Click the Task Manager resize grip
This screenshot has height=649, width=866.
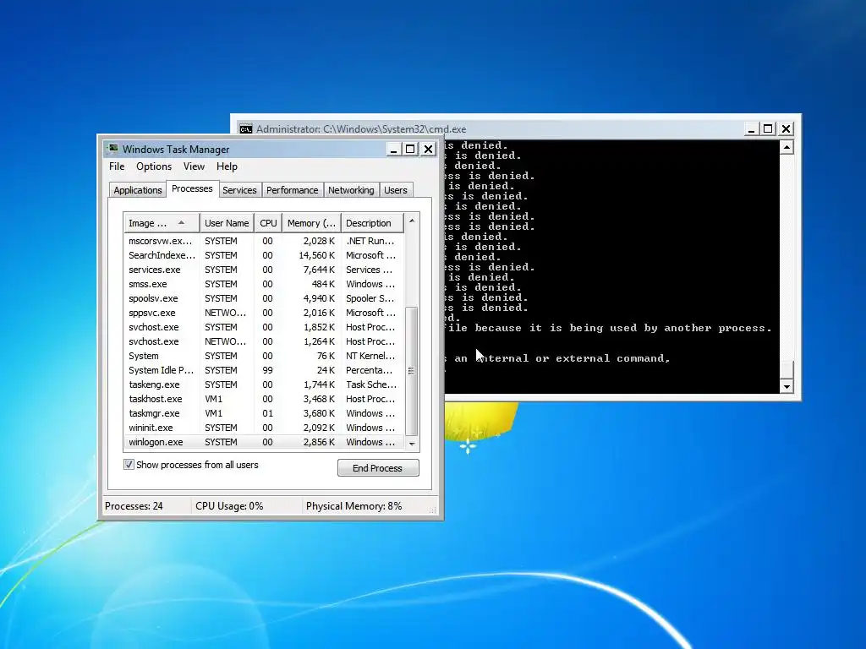433,510
